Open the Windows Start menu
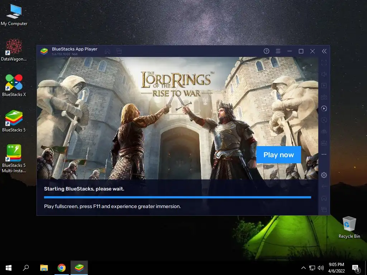Viewport: 367px width, 275px height. [x=9, y=268]
